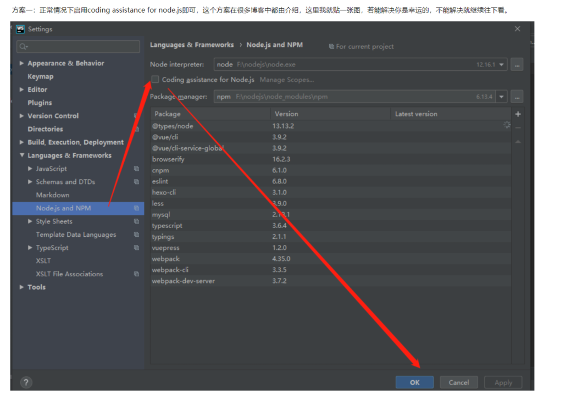Click the project-scope icon beside TypeScript
Image resolution: width=571 pixels, height=401 pixels.
point(136,247)
